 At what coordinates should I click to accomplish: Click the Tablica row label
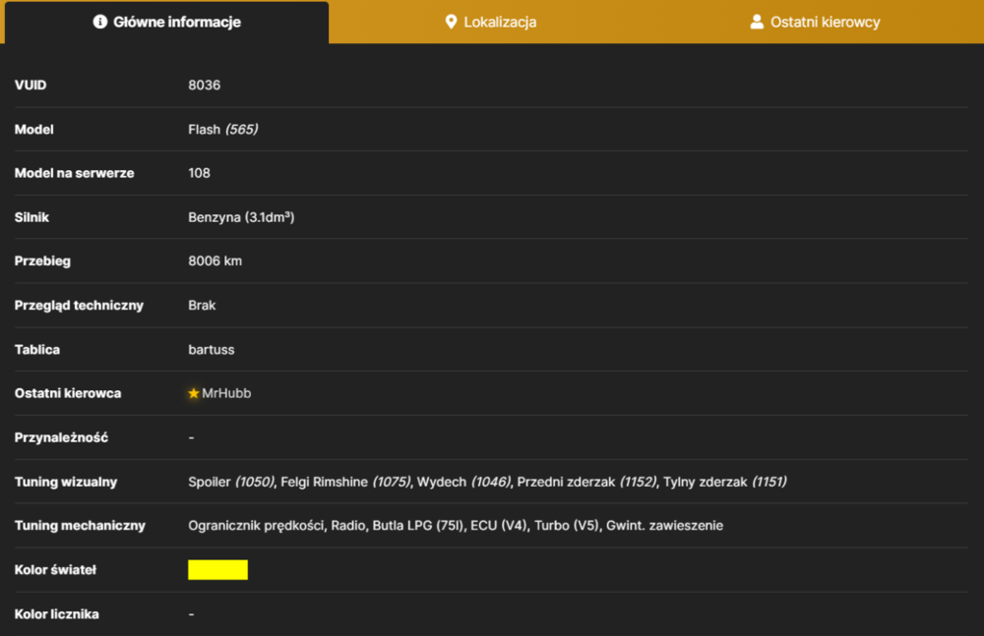(x=37, y=349)
